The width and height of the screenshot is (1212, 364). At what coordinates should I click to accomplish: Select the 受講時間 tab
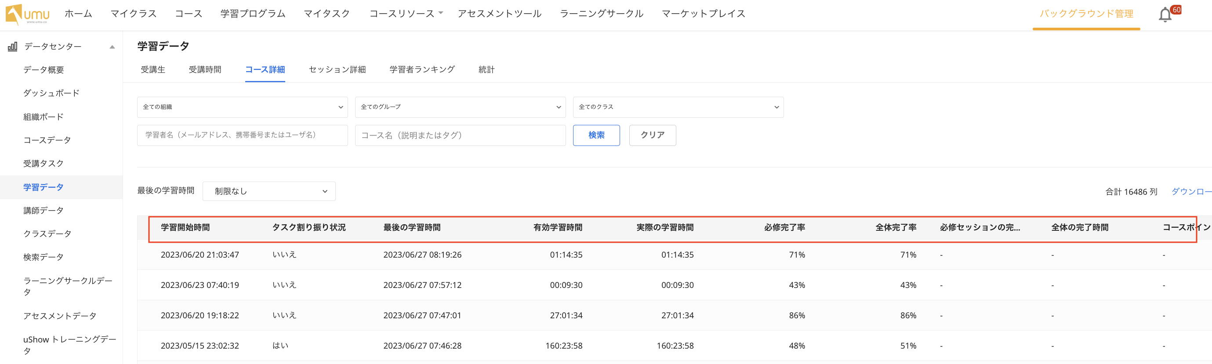coord(205,70)
